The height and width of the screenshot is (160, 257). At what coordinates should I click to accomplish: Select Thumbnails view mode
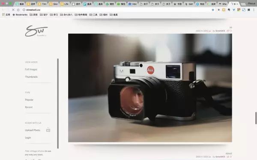(31, 77)
